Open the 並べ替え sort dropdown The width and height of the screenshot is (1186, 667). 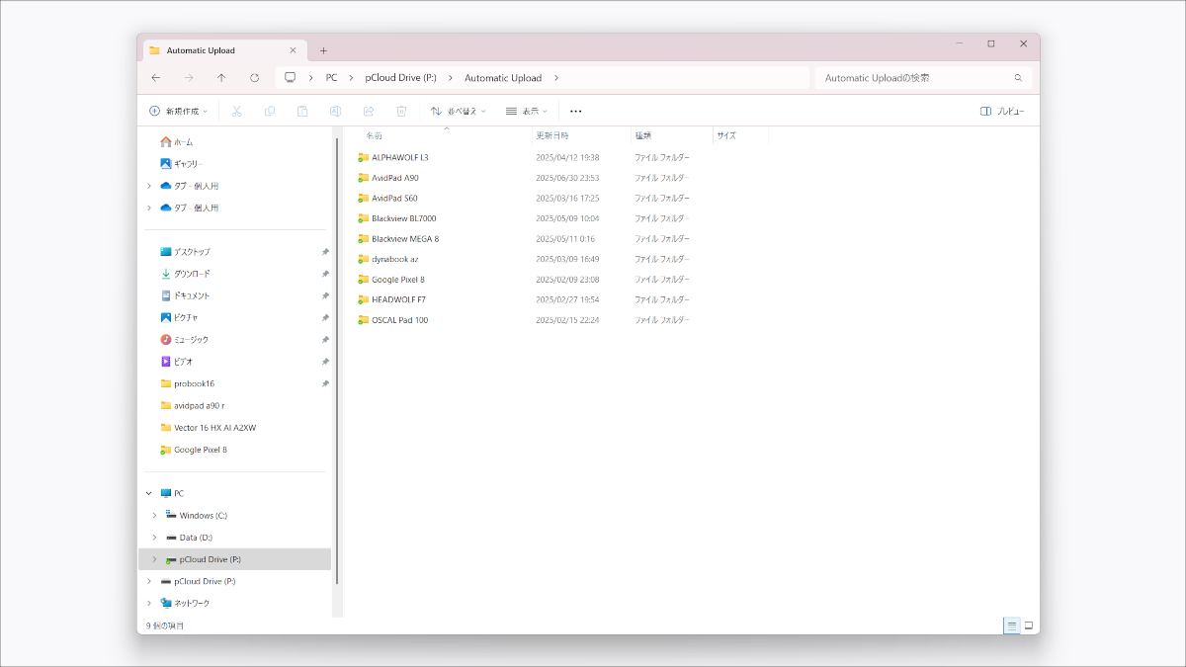tap(460, 112)
